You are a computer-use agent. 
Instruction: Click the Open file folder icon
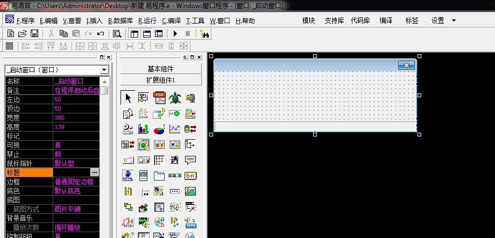coord(22,33)
